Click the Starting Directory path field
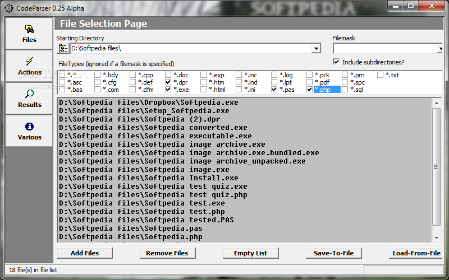The image size is (449, 280). (x=191, y=48)
